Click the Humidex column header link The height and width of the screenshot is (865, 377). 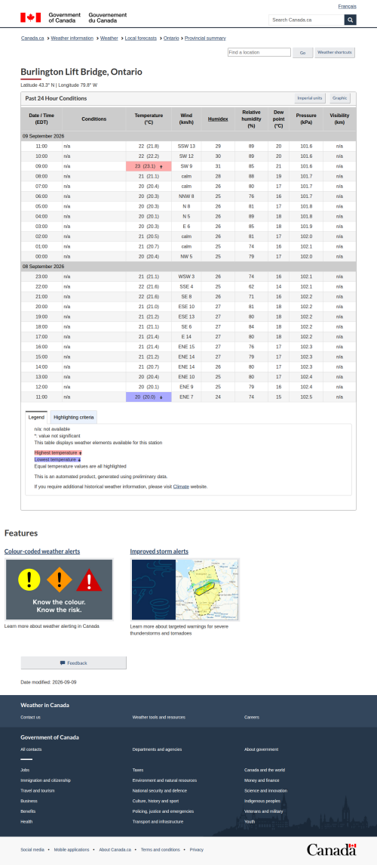click(218, 119)
